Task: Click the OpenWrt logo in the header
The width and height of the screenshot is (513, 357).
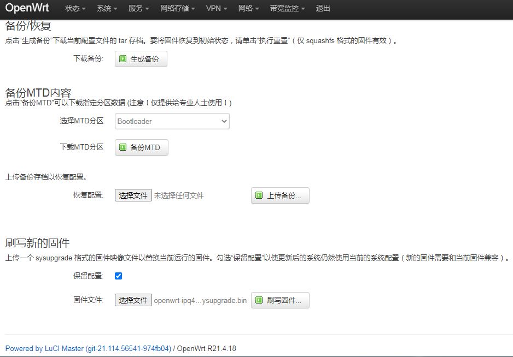Action: (x=27, y=8)
